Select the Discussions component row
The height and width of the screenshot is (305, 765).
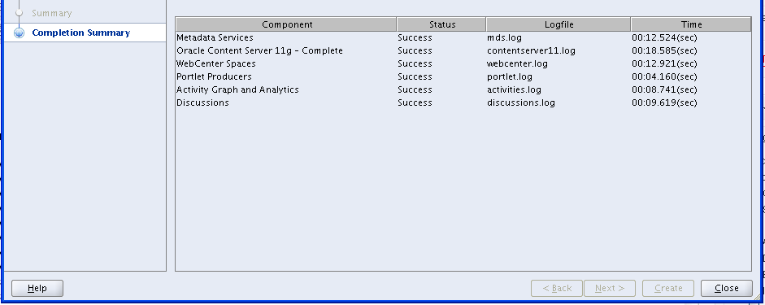[463, 102]
